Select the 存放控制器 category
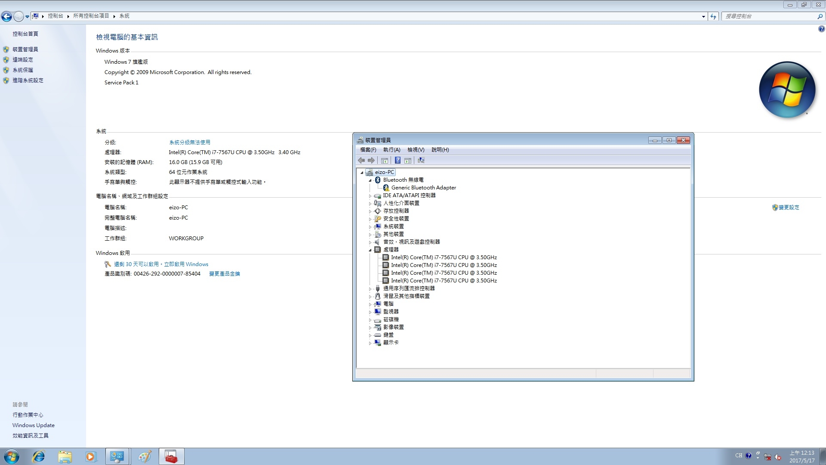 396,211
